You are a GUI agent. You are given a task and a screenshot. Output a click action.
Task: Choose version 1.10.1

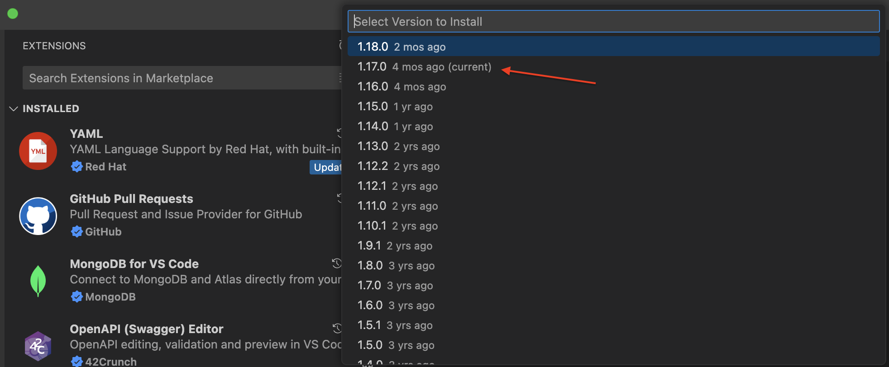coord(613,226)
